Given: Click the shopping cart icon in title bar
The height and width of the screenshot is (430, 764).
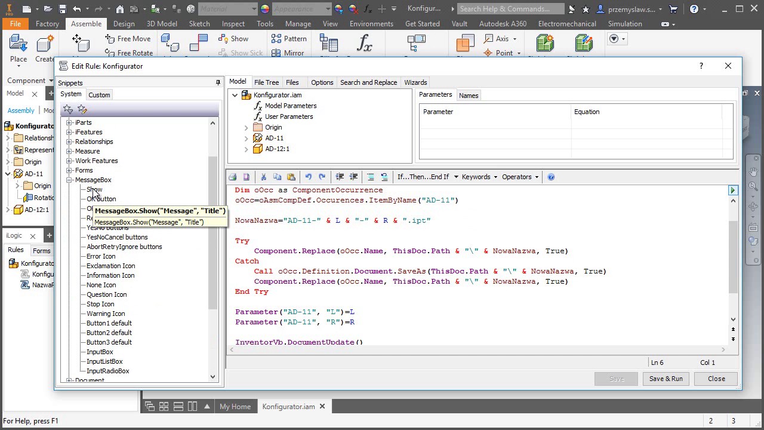Looking at the screenshot, I should 674,9.
